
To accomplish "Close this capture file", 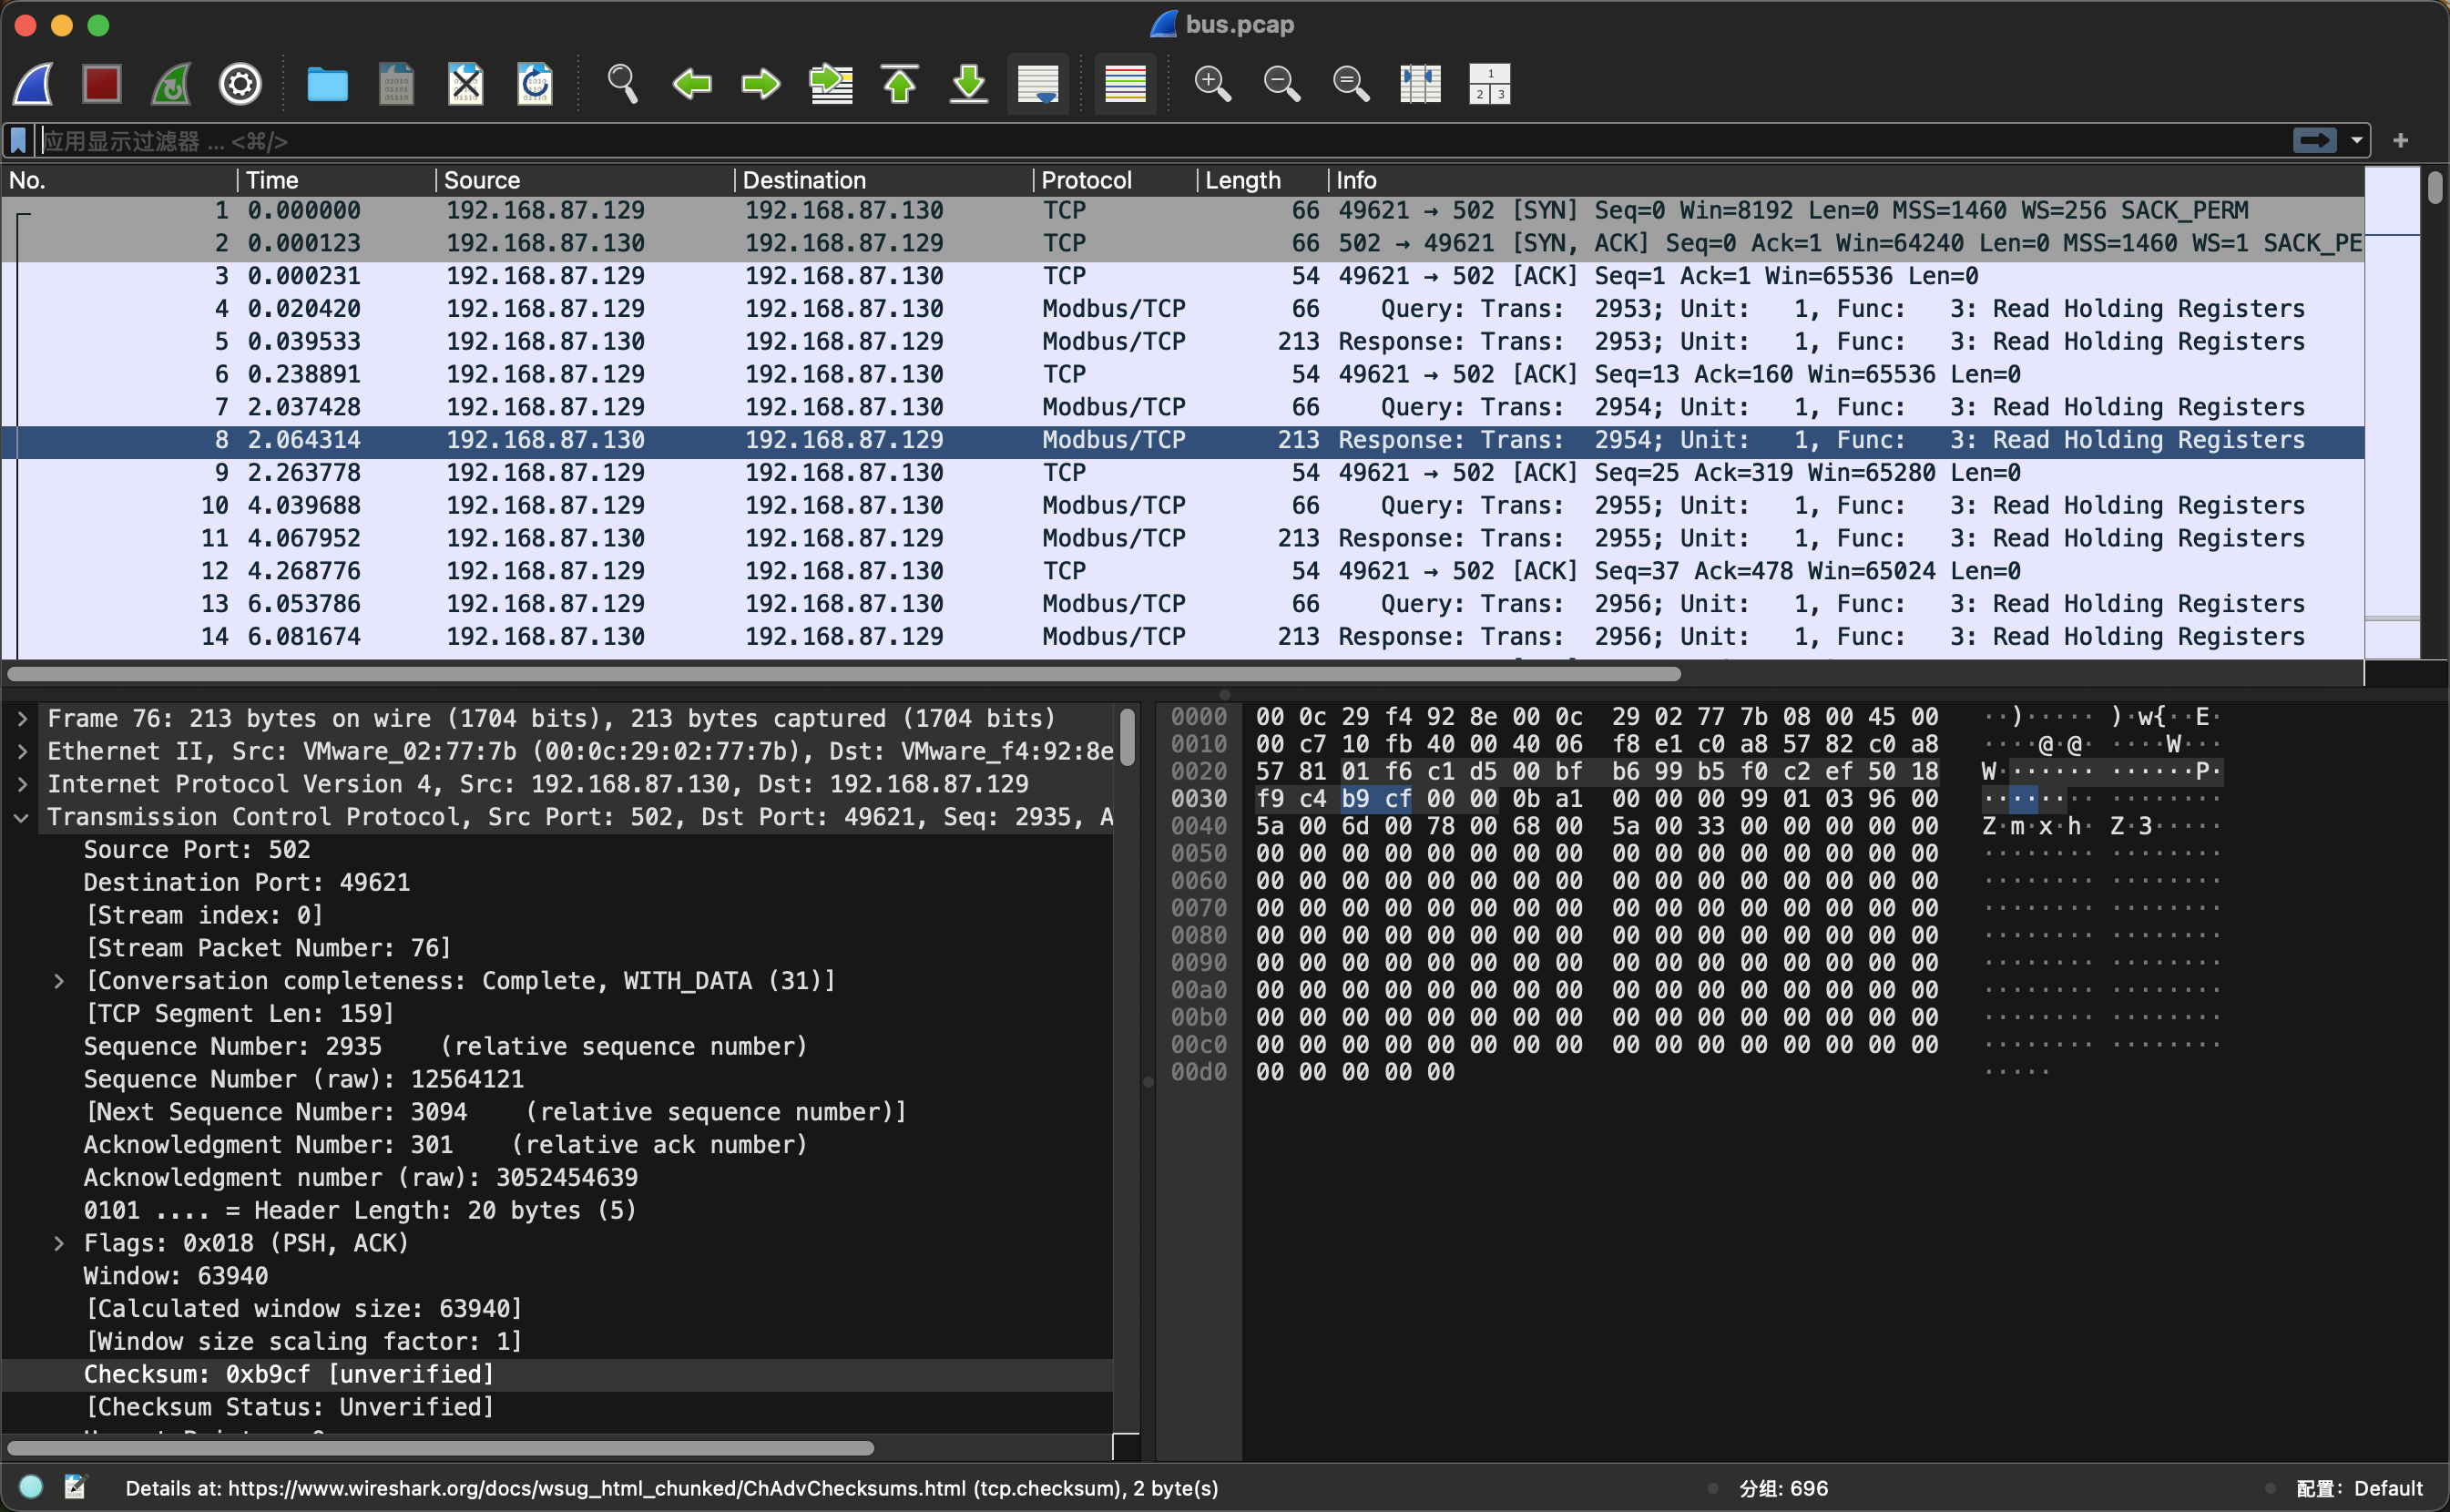I will tap(465, 84).
